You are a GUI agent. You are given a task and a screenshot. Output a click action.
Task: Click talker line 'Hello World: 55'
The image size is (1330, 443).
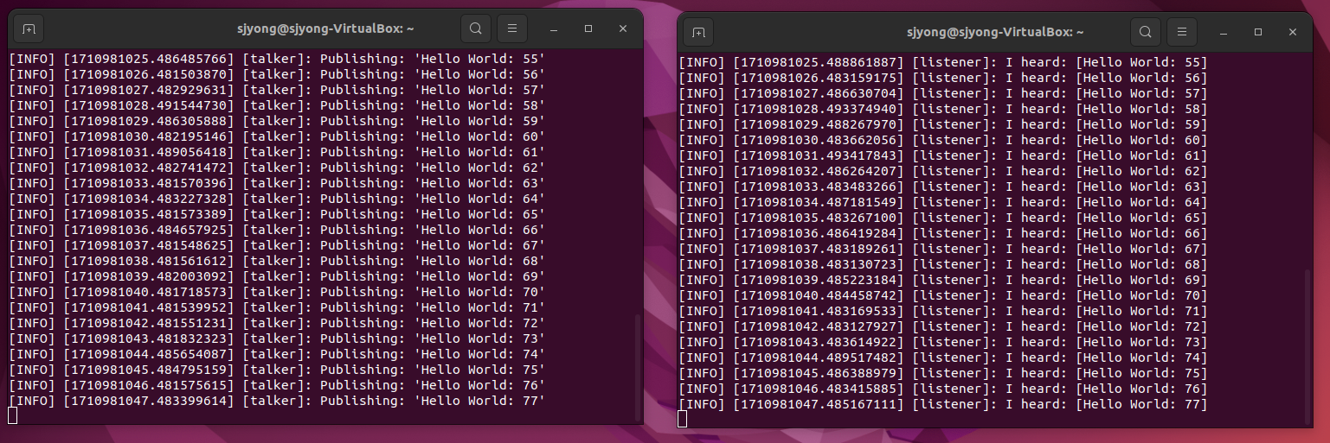click(276, 59)
